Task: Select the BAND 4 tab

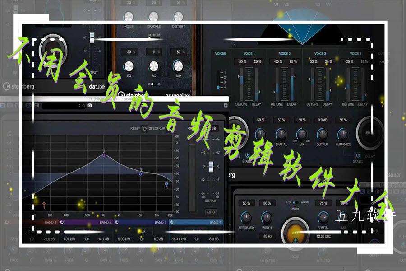Action: [x=215, y=222]
